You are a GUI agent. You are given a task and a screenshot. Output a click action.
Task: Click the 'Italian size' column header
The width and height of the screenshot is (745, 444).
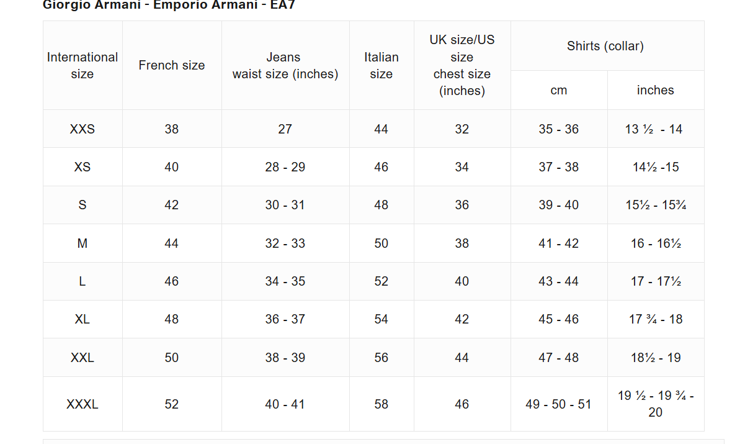coord(381,65)
